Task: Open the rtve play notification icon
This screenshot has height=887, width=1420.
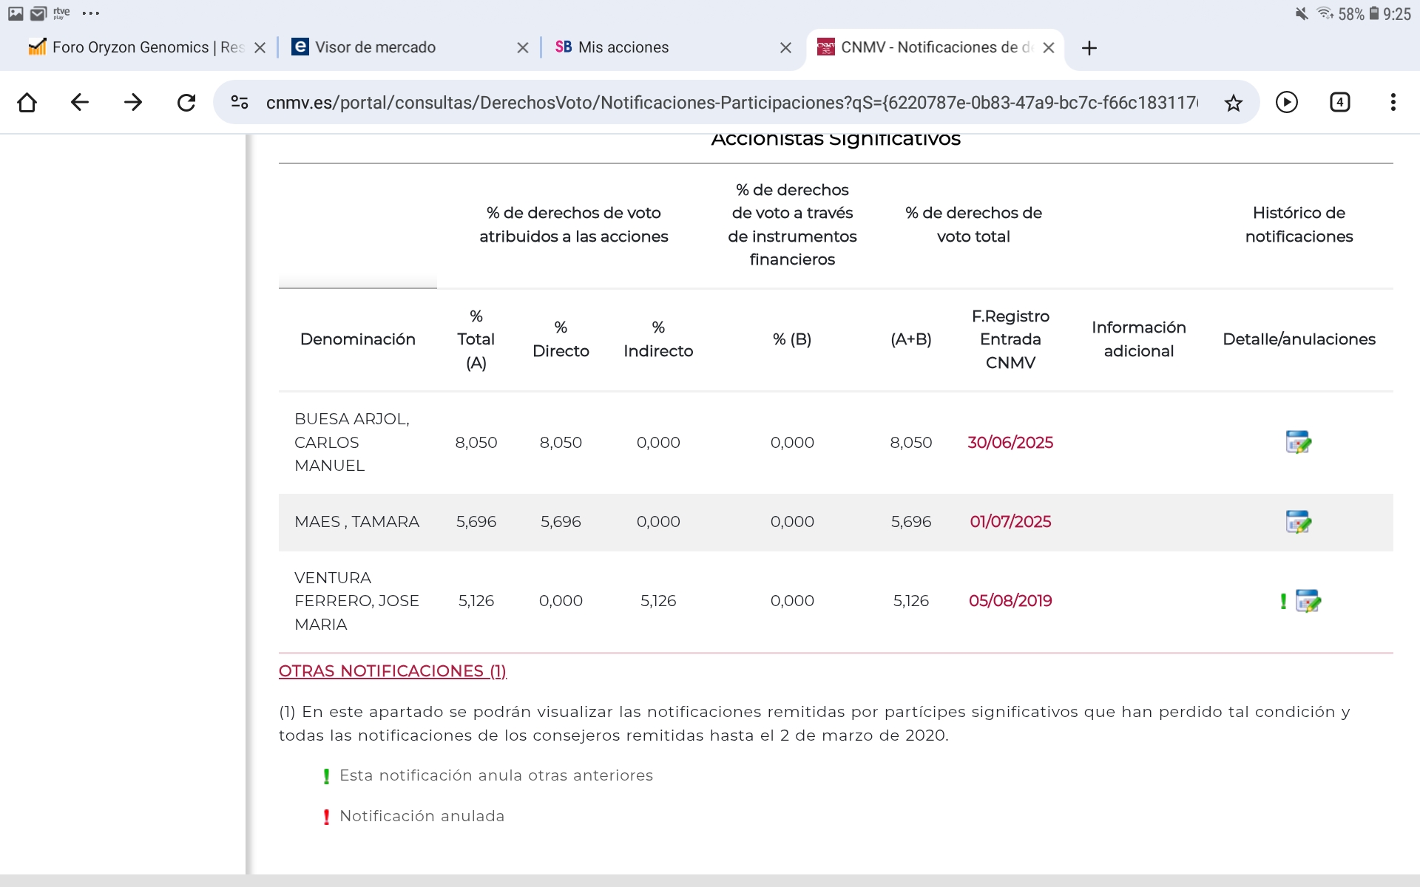Action: (x=61, y=13)
